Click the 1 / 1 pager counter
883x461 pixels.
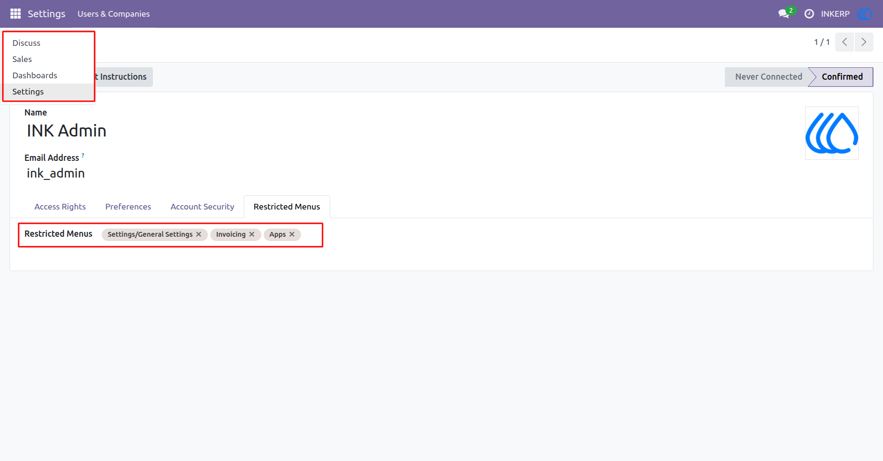point(822,42)
